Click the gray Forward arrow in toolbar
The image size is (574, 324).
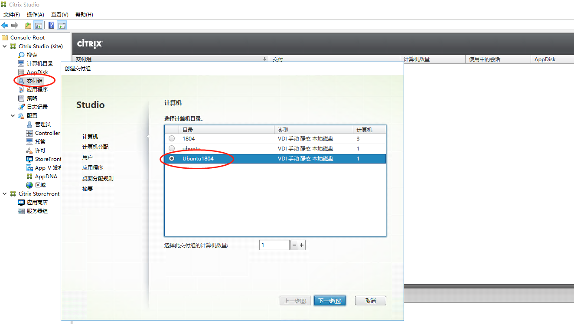pos(15,25)
